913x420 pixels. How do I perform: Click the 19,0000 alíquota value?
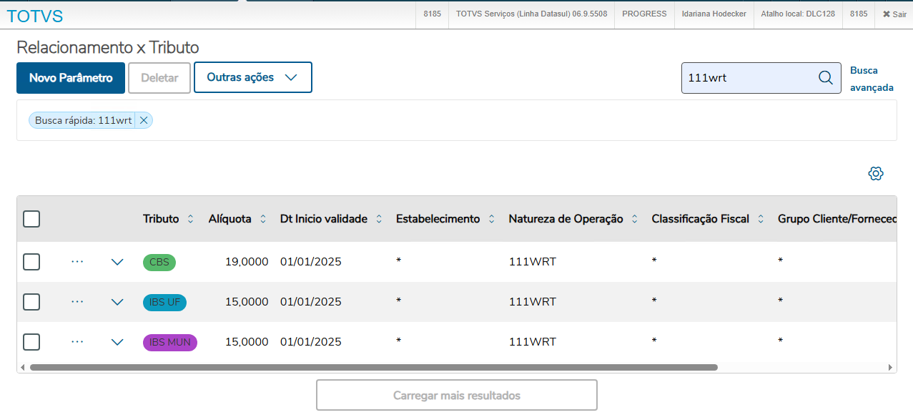(x=247, y=262)
